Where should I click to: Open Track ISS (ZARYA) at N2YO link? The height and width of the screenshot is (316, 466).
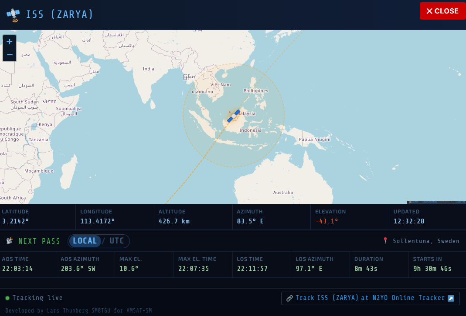370,298
